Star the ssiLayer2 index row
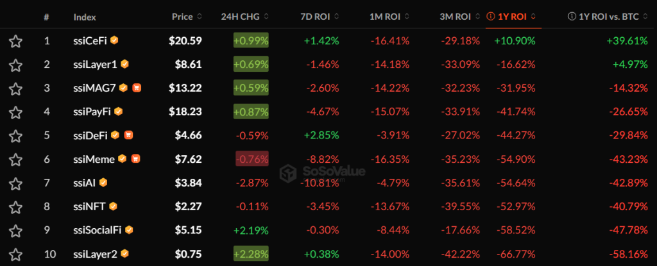The height and width of the screenshot is (266, 657). (16, 253)
